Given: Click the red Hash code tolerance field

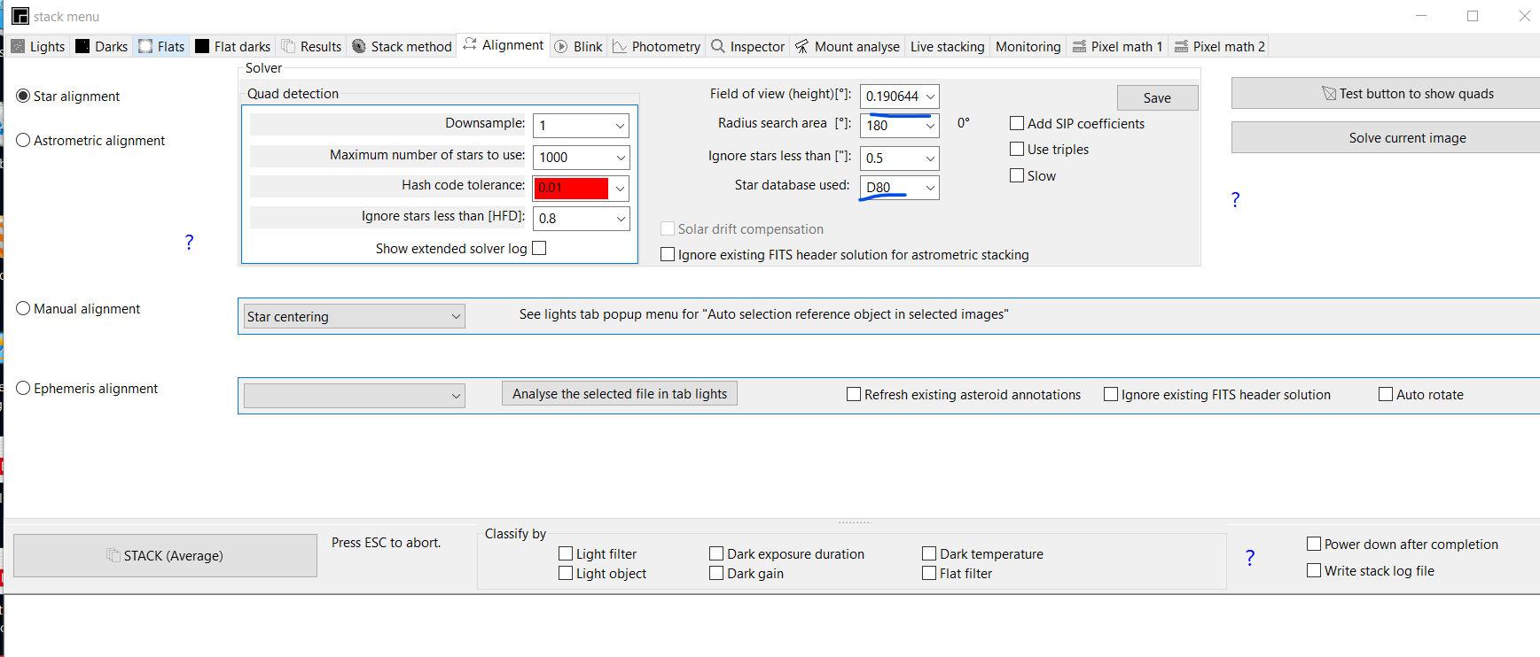Looking at the screenshot, I should click(x=572, y=188).
